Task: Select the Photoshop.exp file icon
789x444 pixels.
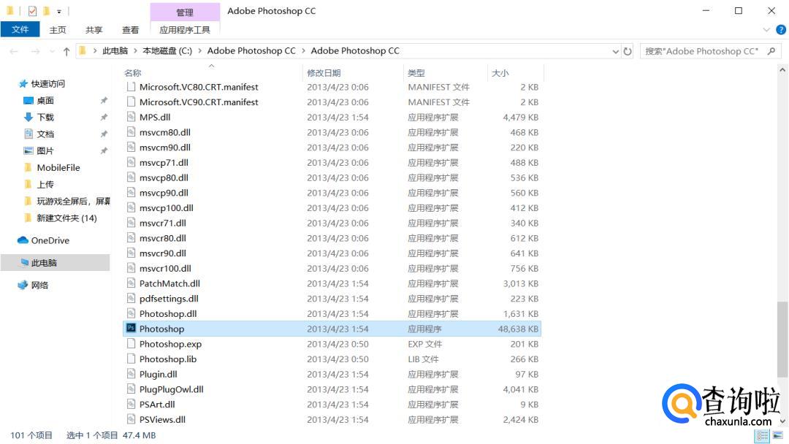Action: pos(131,343)
